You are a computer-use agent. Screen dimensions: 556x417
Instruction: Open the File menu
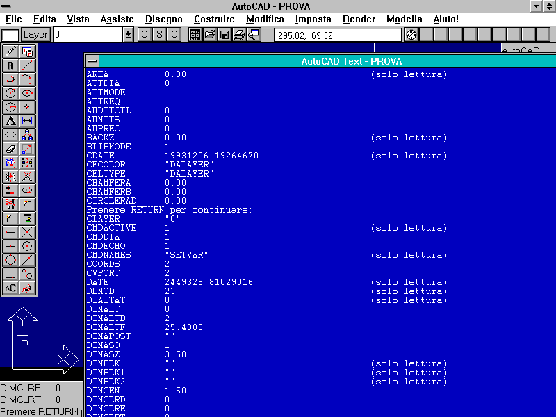click(14, 19)
